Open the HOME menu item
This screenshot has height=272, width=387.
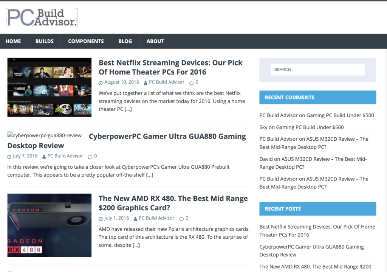click(13, 41)
